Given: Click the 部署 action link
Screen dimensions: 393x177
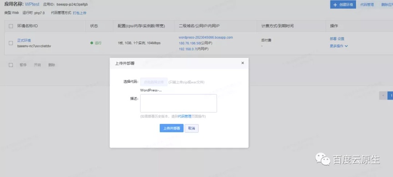Looking at the screenshot, I should tap(333, 39).
